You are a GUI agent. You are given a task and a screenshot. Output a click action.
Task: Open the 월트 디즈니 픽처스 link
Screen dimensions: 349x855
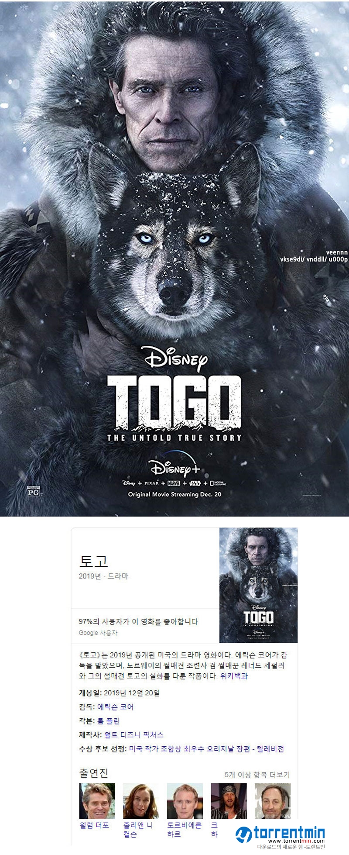134,734
